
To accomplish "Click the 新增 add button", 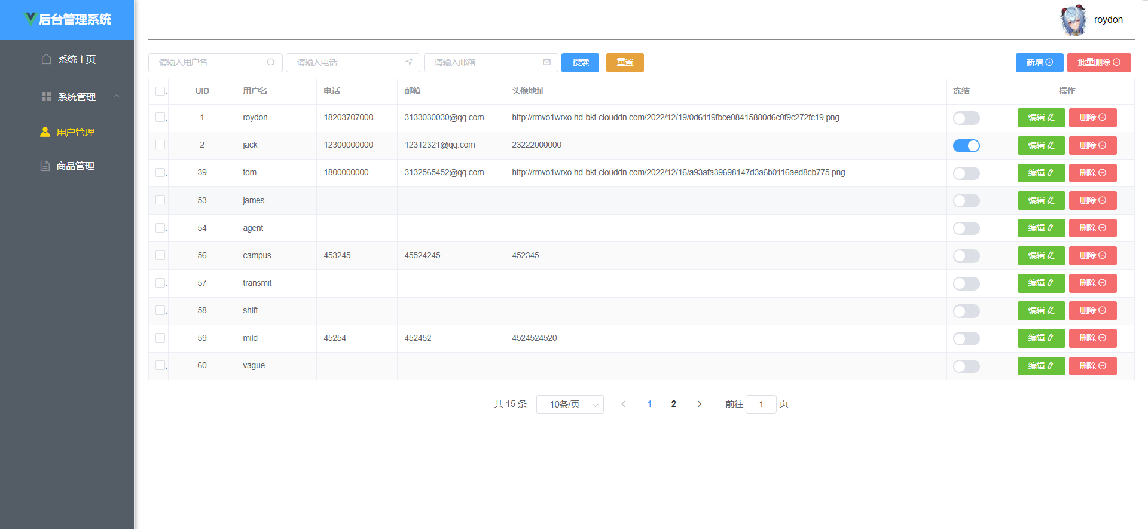I will [1039, 62].
